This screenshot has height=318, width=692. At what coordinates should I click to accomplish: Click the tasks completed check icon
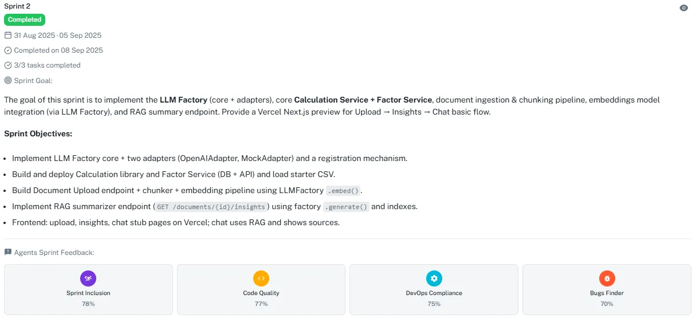8,65
